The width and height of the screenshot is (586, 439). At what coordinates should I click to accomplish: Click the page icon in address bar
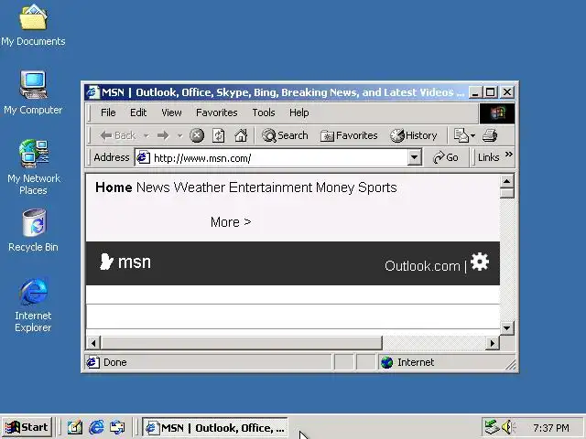(x=143, y=157)
